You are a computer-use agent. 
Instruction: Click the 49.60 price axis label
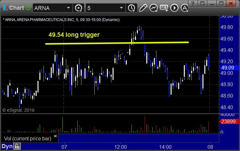pos(227,39)
